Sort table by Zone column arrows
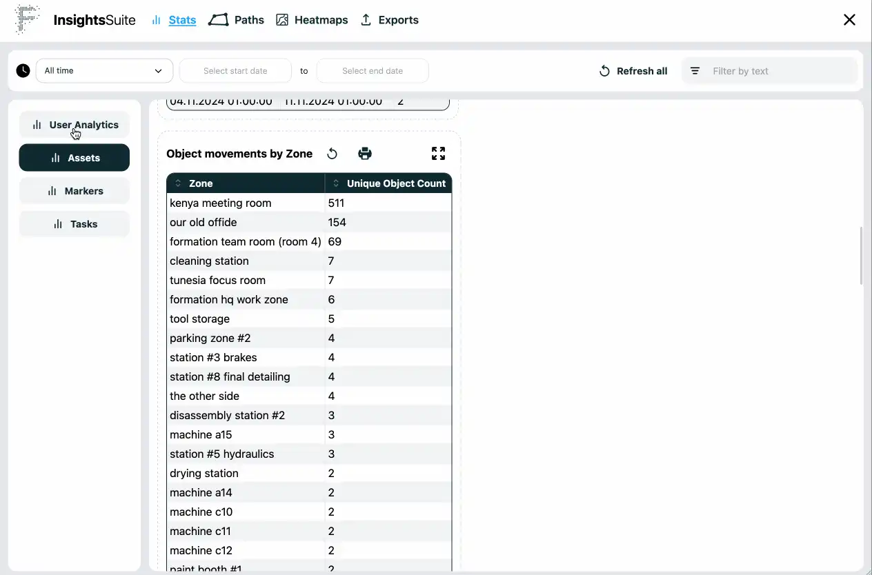This screenshot has height=575, width=872. (178, 183)
